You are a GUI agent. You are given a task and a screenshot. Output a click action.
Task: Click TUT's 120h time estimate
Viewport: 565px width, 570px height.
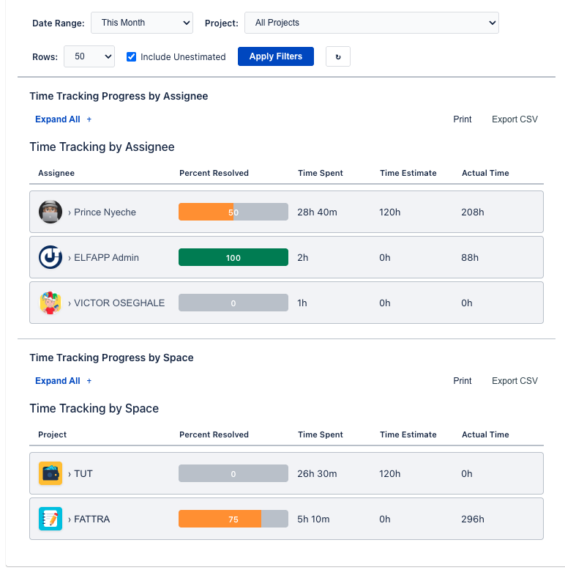tap(389, 474)
